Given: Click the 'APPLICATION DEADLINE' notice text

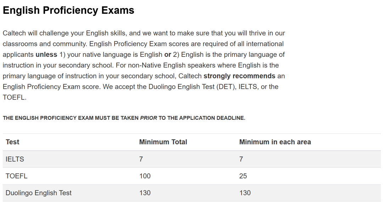Looking at the screenshot, I should point(212,118).
